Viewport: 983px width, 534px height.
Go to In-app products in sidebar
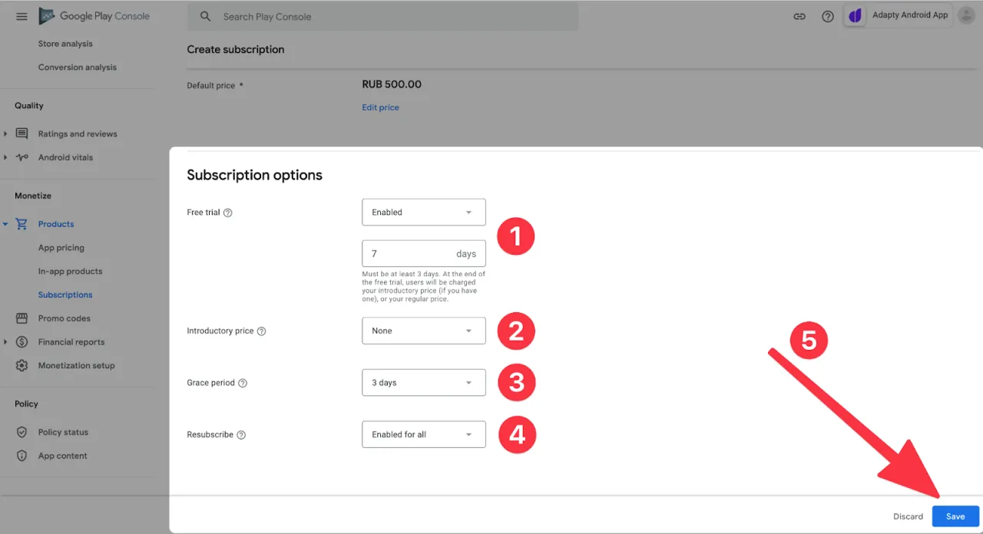pos(70,272)
